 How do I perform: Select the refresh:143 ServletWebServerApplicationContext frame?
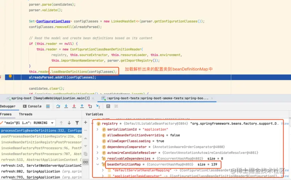[x=41, y=165]
